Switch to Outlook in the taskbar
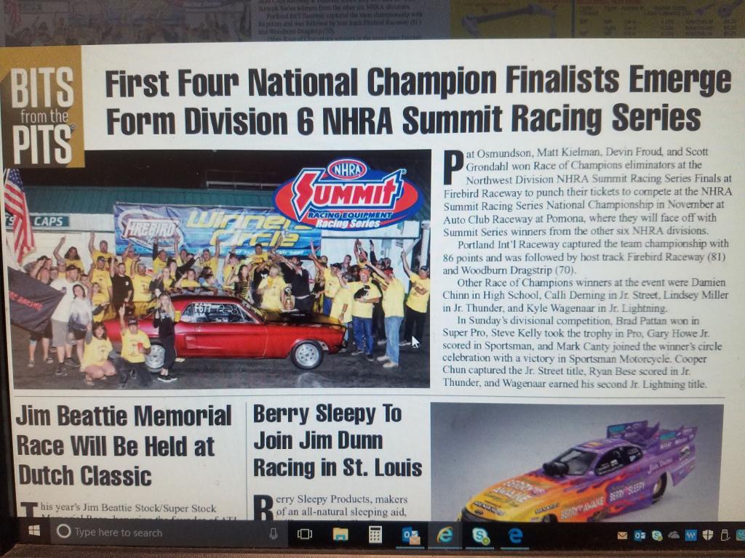The image size is (745, 558). coord(410,535)
